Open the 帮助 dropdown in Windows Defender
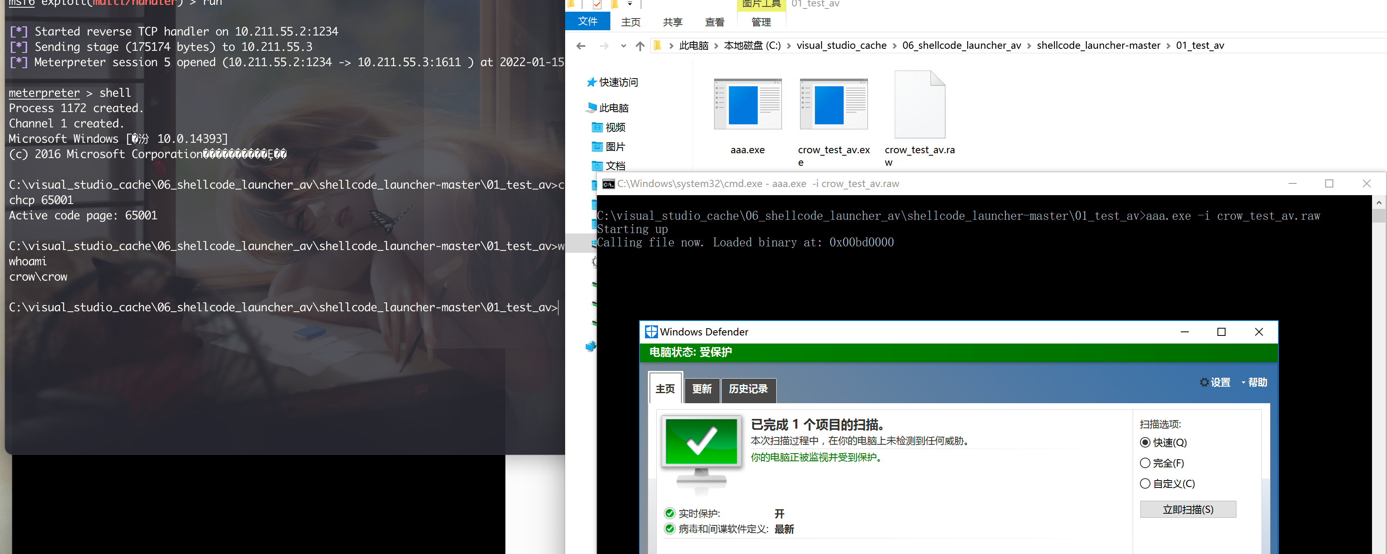The width and height of the screenshot is (1387, 554). pos(1254,382)
